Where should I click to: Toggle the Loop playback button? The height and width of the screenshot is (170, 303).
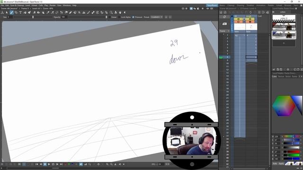pyautogui.click(x=53, y=164)
